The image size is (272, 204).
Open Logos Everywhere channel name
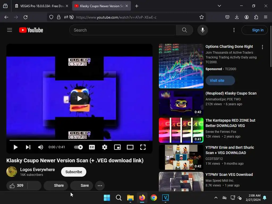pos(37,169)
